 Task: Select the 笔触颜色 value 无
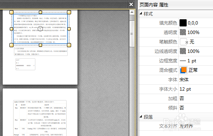coord(192,42)
